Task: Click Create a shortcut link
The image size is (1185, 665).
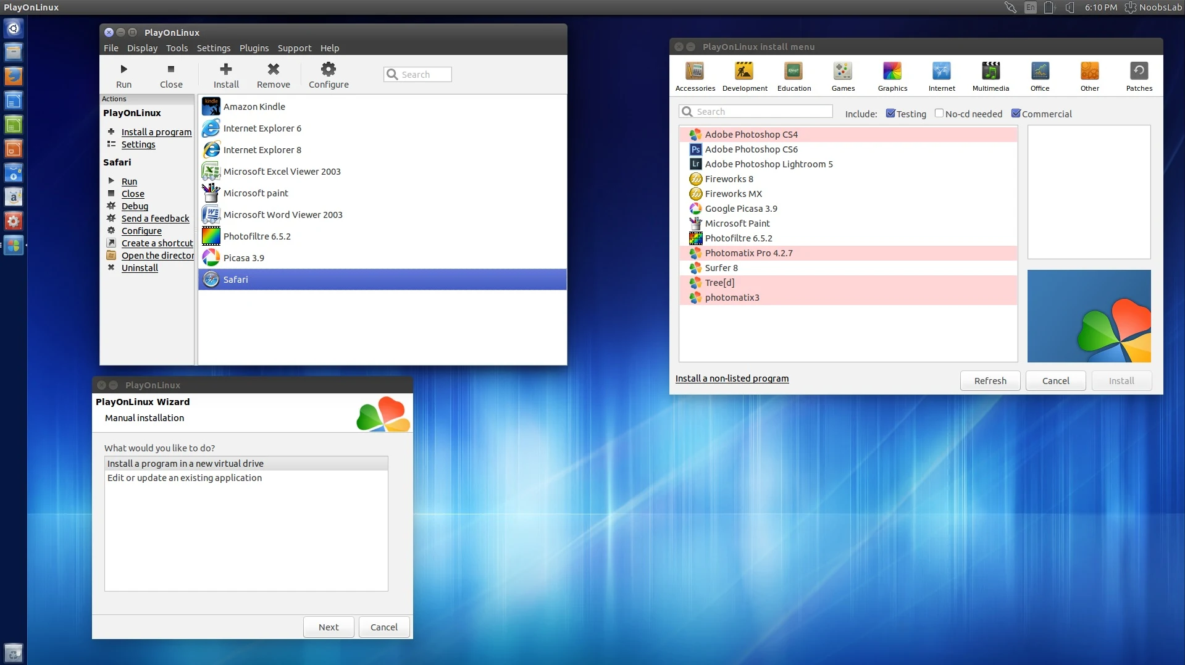Action: 157,243
